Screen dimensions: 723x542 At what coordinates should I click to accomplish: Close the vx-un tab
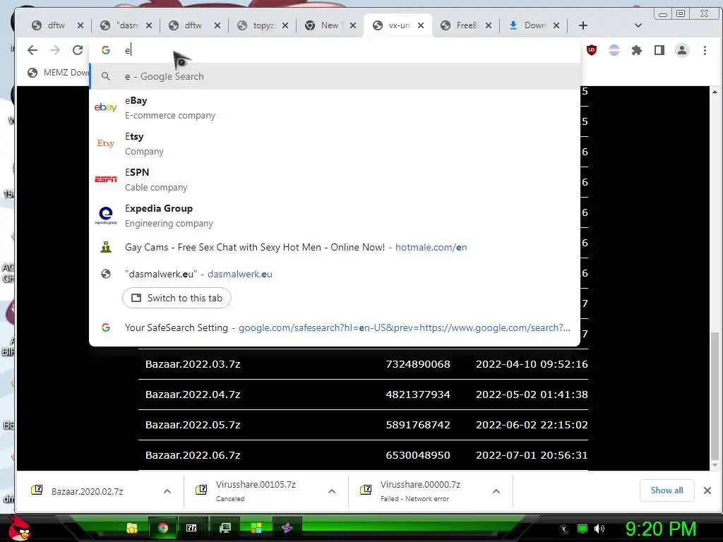pos(421,25)
